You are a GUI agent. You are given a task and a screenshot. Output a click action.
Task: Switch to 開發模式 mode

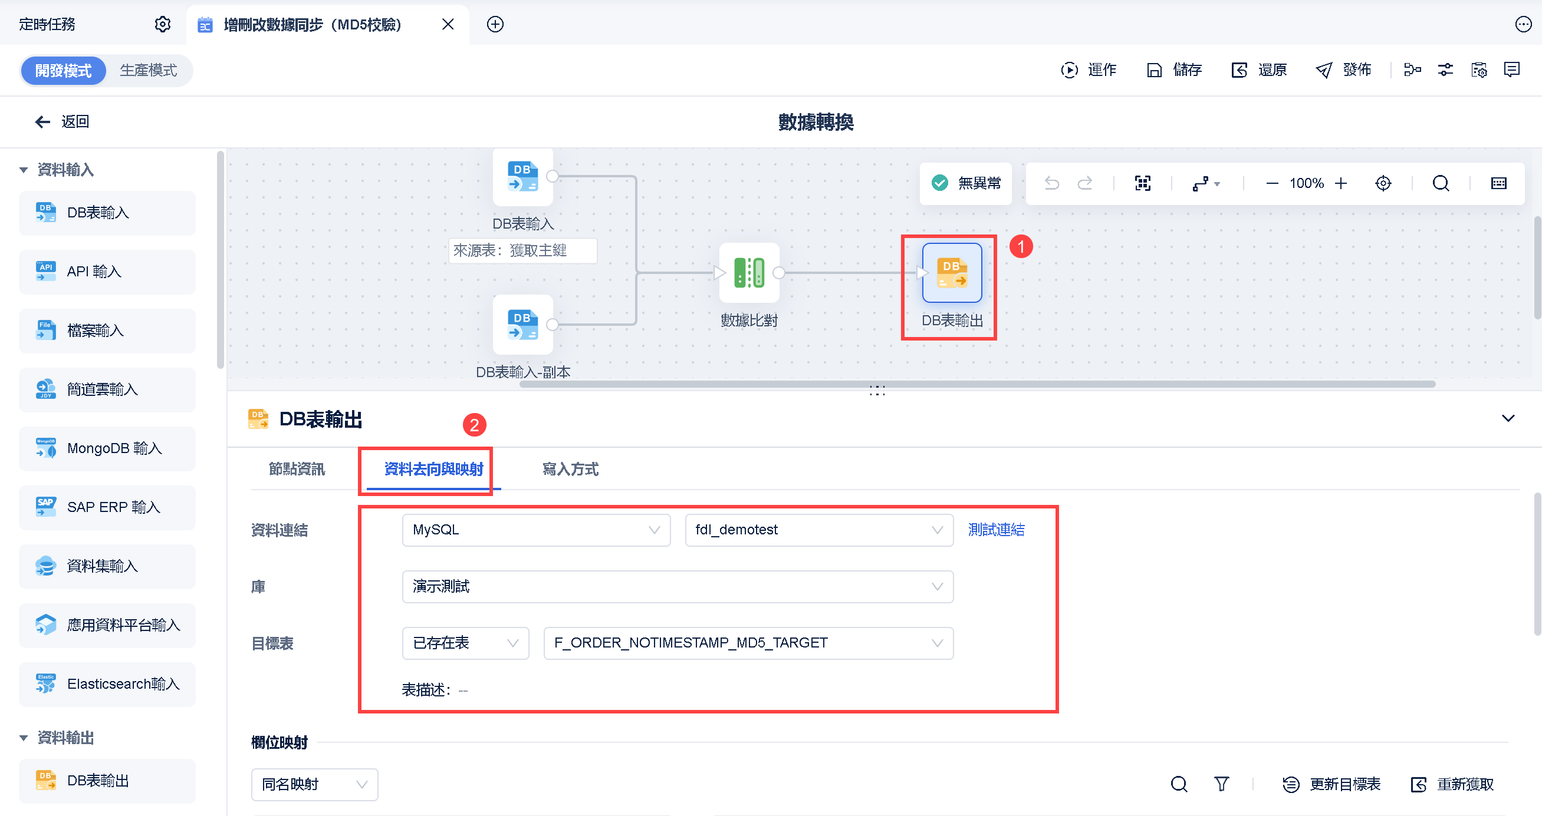pyautogui.click(x=64, y=71)
